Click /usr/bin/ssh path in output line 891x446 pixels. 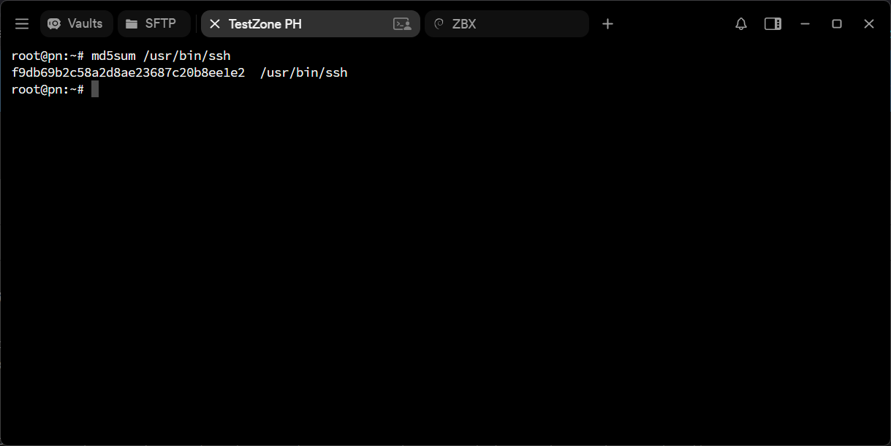coord(303,72)
